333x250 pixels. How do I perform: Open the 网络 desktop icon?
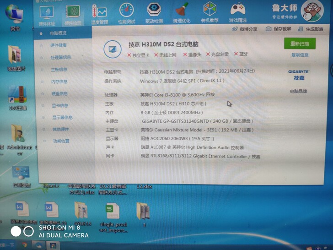click(15, 18)
